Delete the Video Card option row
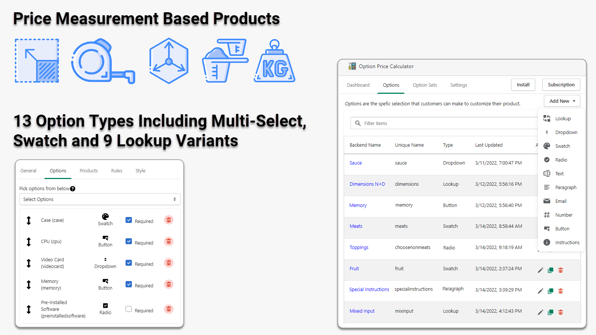The width and height of the screenshot is (596, 335). [169, 263]
